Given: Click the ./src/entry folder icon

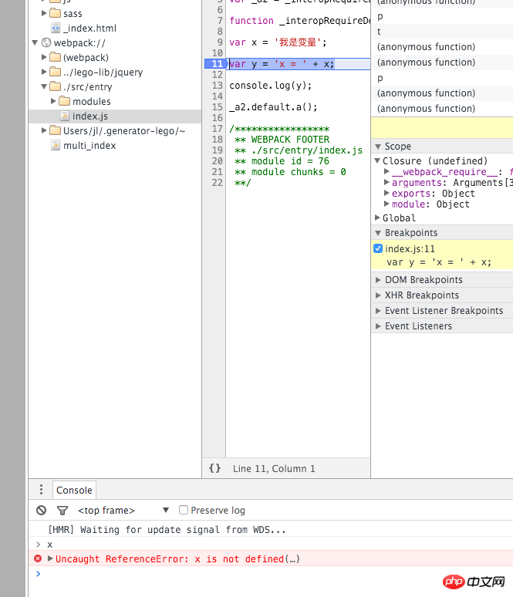Looking at the screenshot, I should [x=56, y=86].
